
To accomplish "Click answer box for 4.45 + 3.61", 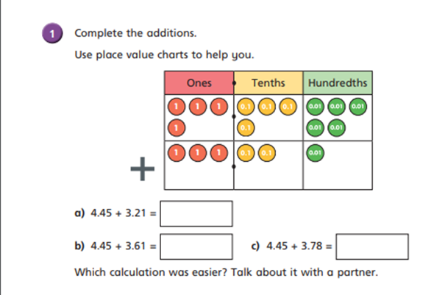I will pyautogui.click(x=196, y=246).
